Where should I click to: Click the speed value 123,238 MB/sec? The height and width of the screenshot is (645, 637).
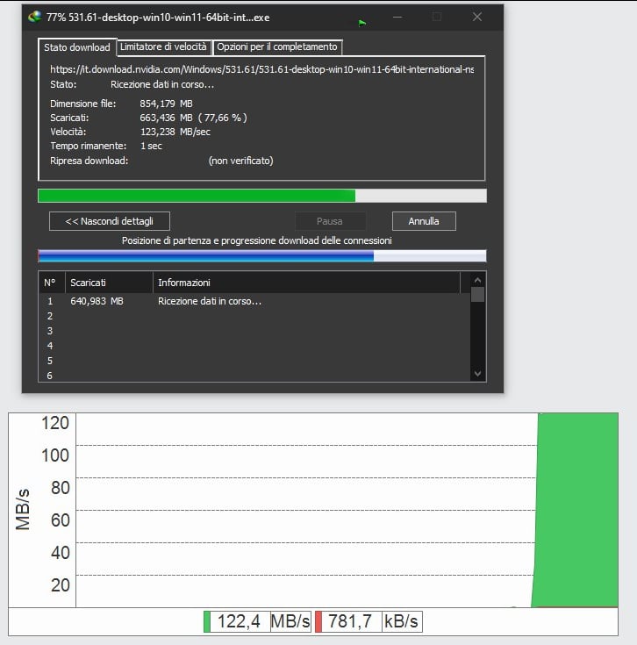[175, 132]
